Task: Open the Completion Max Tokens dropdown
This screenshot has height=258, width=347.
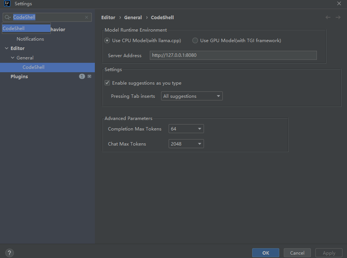Action: click(x=186, y=129)
